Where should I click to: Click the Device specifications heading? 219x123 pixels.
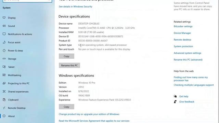tap(74, 16)
